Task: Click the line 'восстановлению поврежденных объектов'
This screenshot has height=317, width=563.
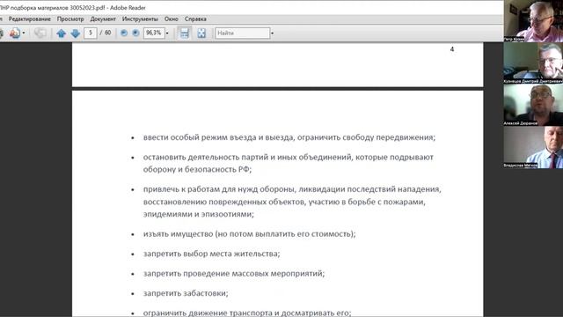Action: 284,202
